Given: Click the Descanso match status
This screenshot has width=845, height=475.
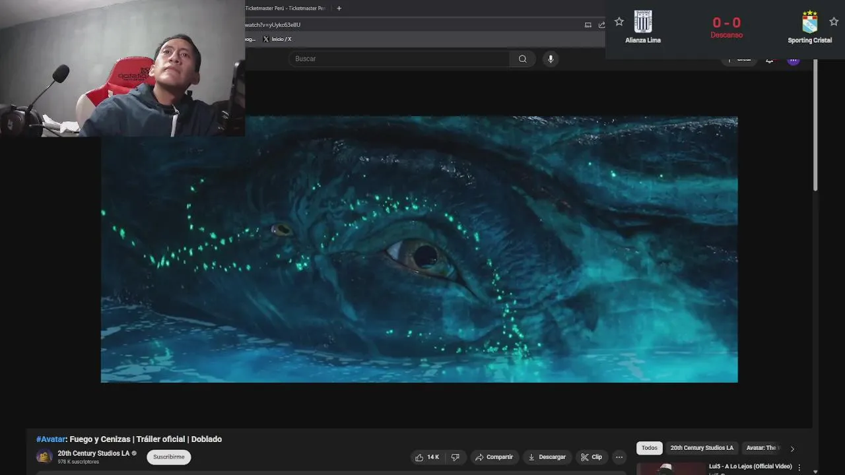Looking at the screenshot, I should tap(727, 35).
